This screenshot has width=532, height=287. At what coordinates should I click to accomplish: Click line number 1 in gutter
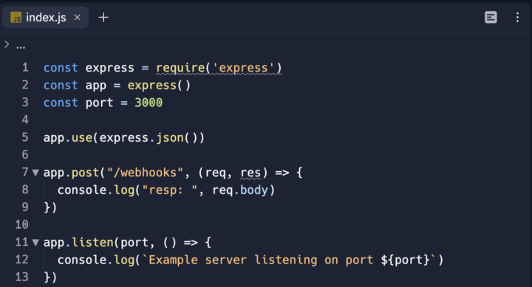(x=25, y=67)
